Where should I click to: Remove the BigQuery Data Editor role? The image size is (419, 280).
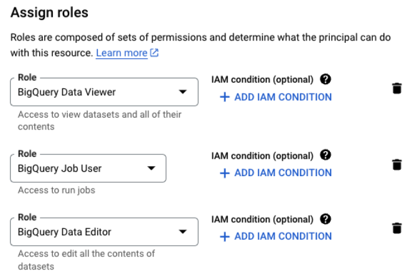tap(397, 228)
